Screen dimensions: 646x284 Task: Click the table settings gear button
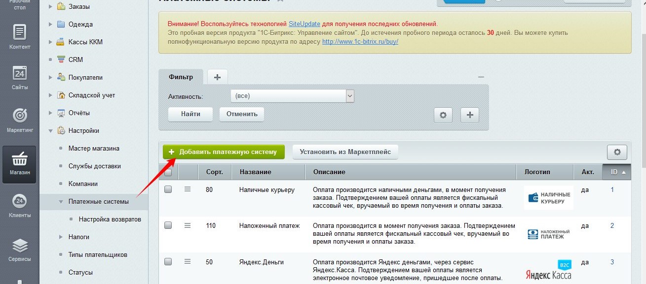click(616, 152)
